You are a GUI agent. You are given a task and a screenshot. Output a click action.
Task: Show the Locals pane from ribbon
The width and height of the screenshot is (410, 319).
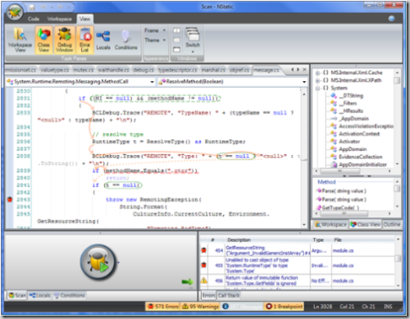click(x=103, y=40)
